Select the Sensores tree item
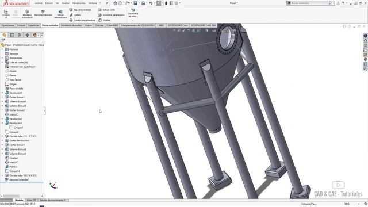The width and height of the screenshot is (368, 207). (11, 53)
